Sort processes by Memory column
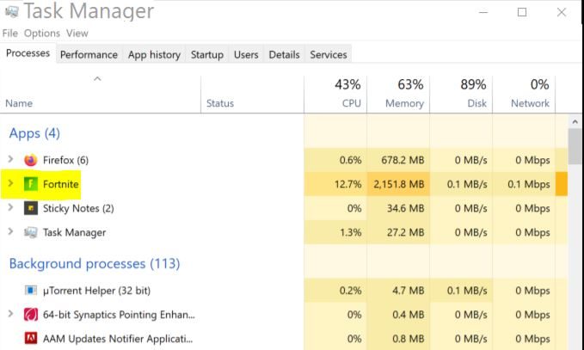The width and height of the screenshot is (584, 350). (398, 95)
